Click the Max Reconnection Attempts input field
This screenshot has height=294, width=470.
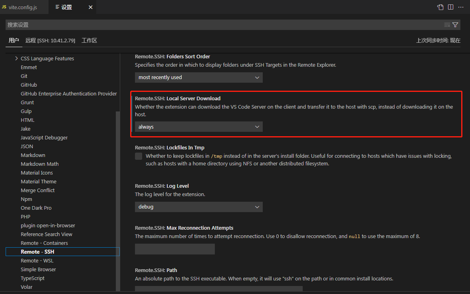tap(175, 248)
